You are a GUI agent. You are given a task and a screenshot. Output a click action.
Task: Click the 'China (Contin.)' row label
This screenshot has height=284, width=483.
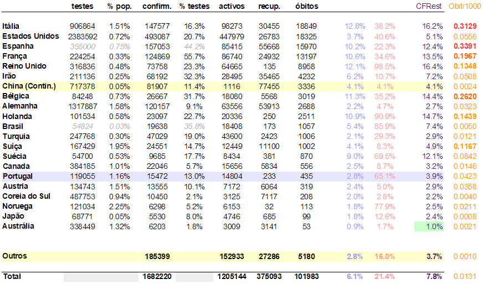tap(29, 86)
